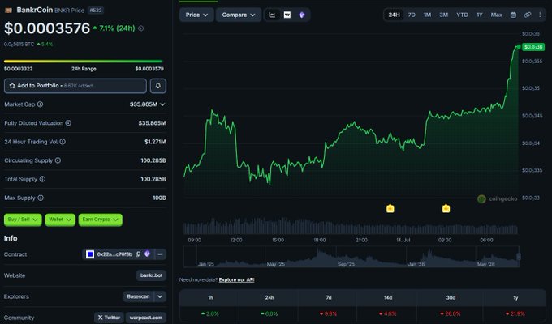Open the calendar date range picker
The height and width of the screenshot is (324, 552).
(x=513, y=15)
